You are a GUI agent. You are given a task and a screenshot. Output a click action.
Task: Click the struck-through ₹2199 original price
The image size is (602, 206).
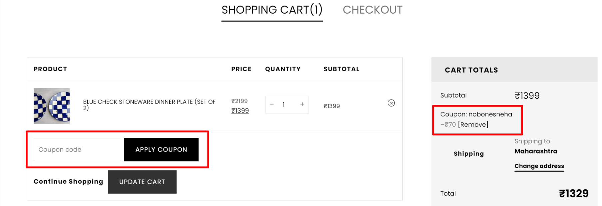(240, 101)
